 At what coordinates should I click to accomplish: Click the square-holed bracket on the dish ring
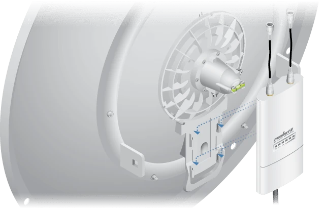click(x=133, y=160)
